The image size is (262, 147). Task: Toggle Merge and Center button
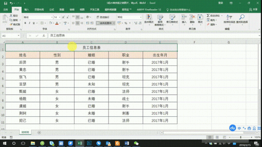[104, 23]
